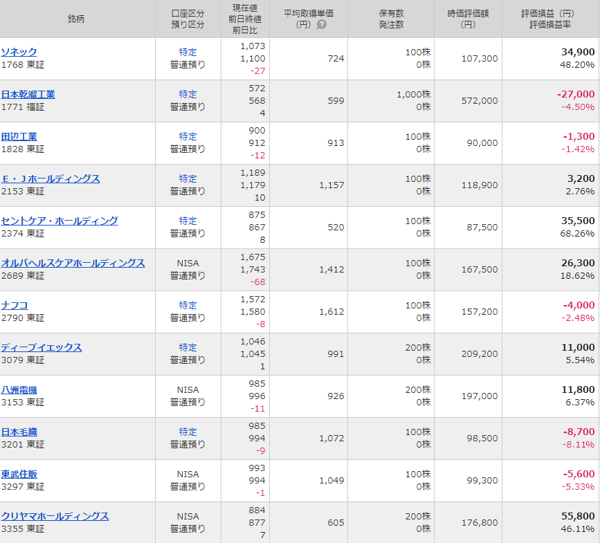Viewport: 600px width, 543px height.
Task: Click the day change -27 for ソネック
Action: pos(258,71)
